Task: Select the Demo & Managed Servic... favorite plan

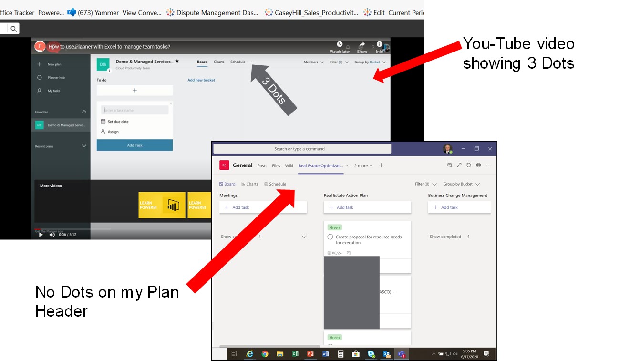Action: point(61,125)
